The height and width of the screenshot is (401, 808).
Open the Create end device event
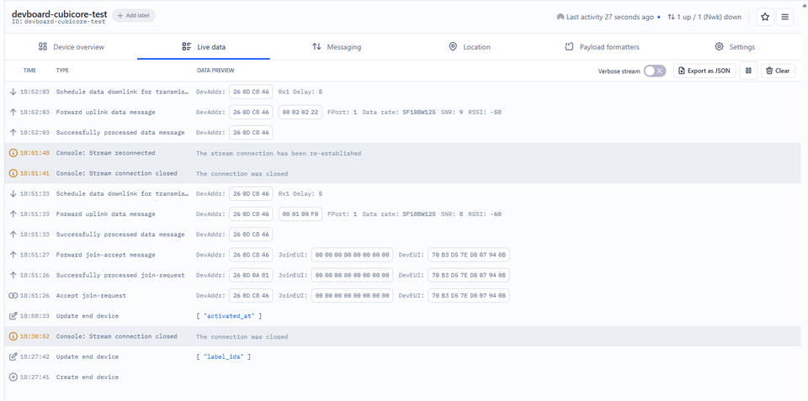tap(403, 377)
